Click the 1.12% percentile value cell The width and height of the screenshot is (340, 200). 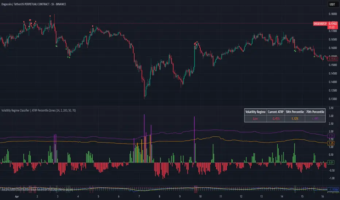(295, 119)
